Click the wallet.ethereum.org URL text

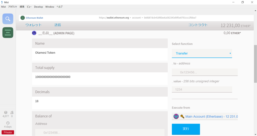114,17
